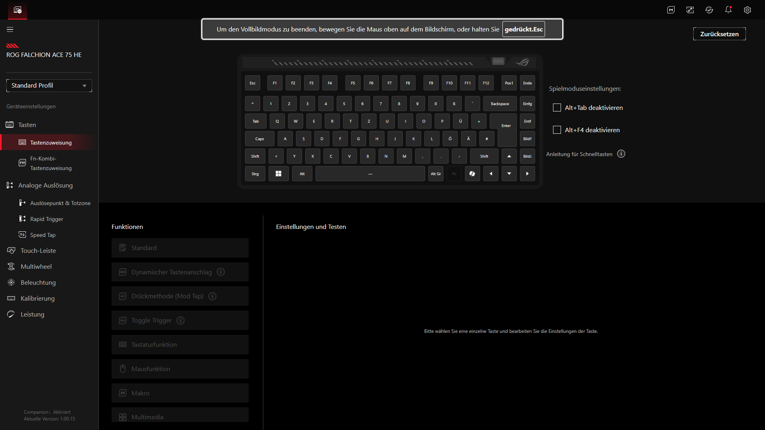The width and height of the screenshot is (765, 430).
Task: Enable Alt+Tab deaktivieren checkbox
Action: [x=557, y=108]
